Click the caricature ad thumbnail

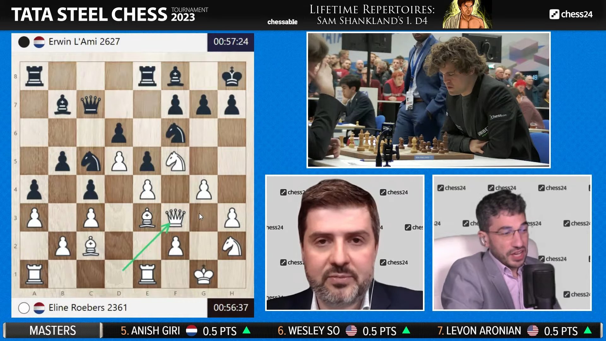[467, 14]
